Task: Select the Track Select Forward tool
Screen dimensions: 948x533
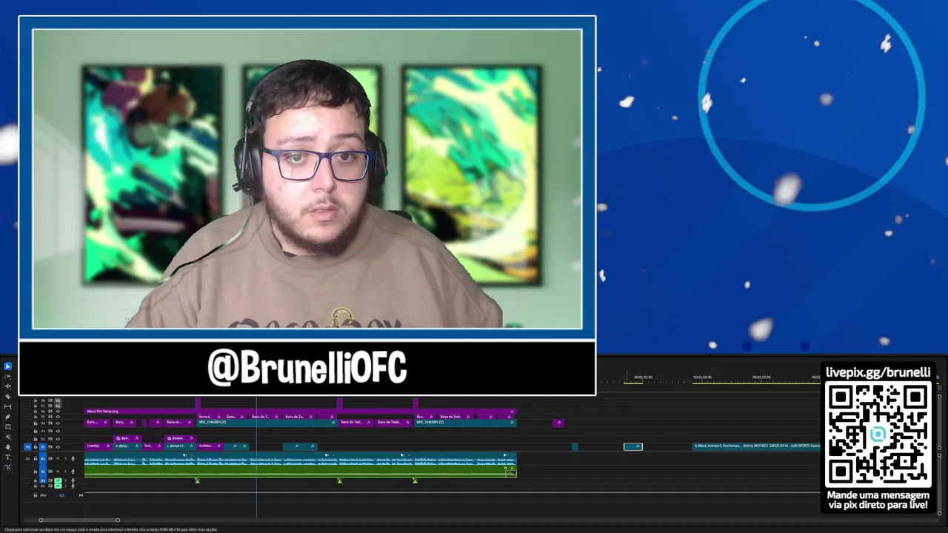Action: tap(8, 376)
